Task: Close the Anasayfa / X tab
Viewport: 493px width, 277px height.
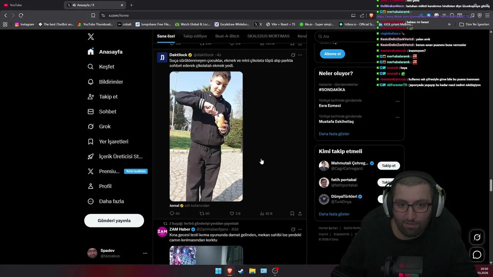Action: click(122, 5)
